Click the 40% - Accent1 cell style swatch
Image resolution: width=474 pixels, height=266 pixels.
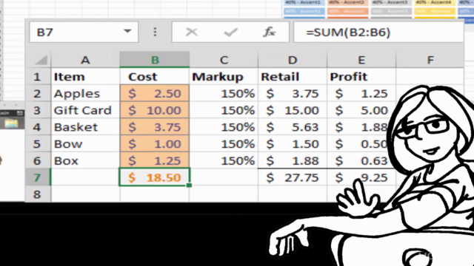(304, 2)
